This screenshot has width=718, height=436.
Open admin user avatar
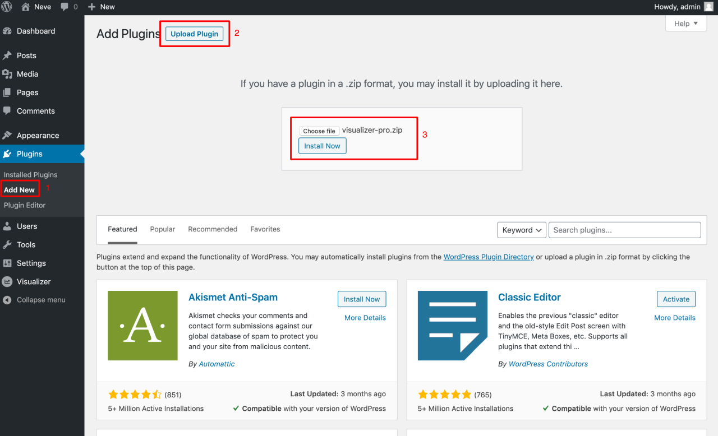pyautogui.click(x=708, y=7)
